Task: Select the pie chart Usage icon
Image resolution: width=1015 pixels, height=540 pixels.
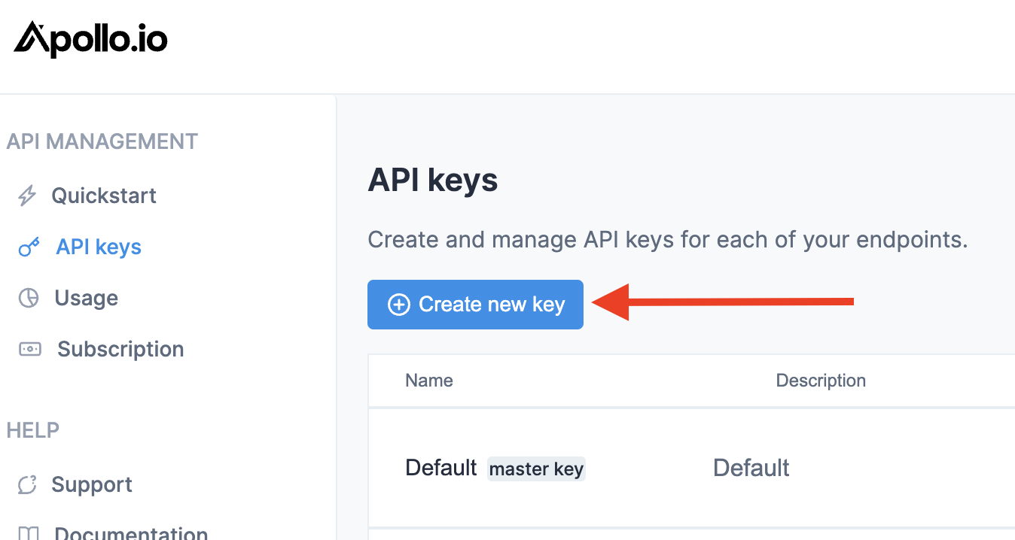Action: pos(28,297)
